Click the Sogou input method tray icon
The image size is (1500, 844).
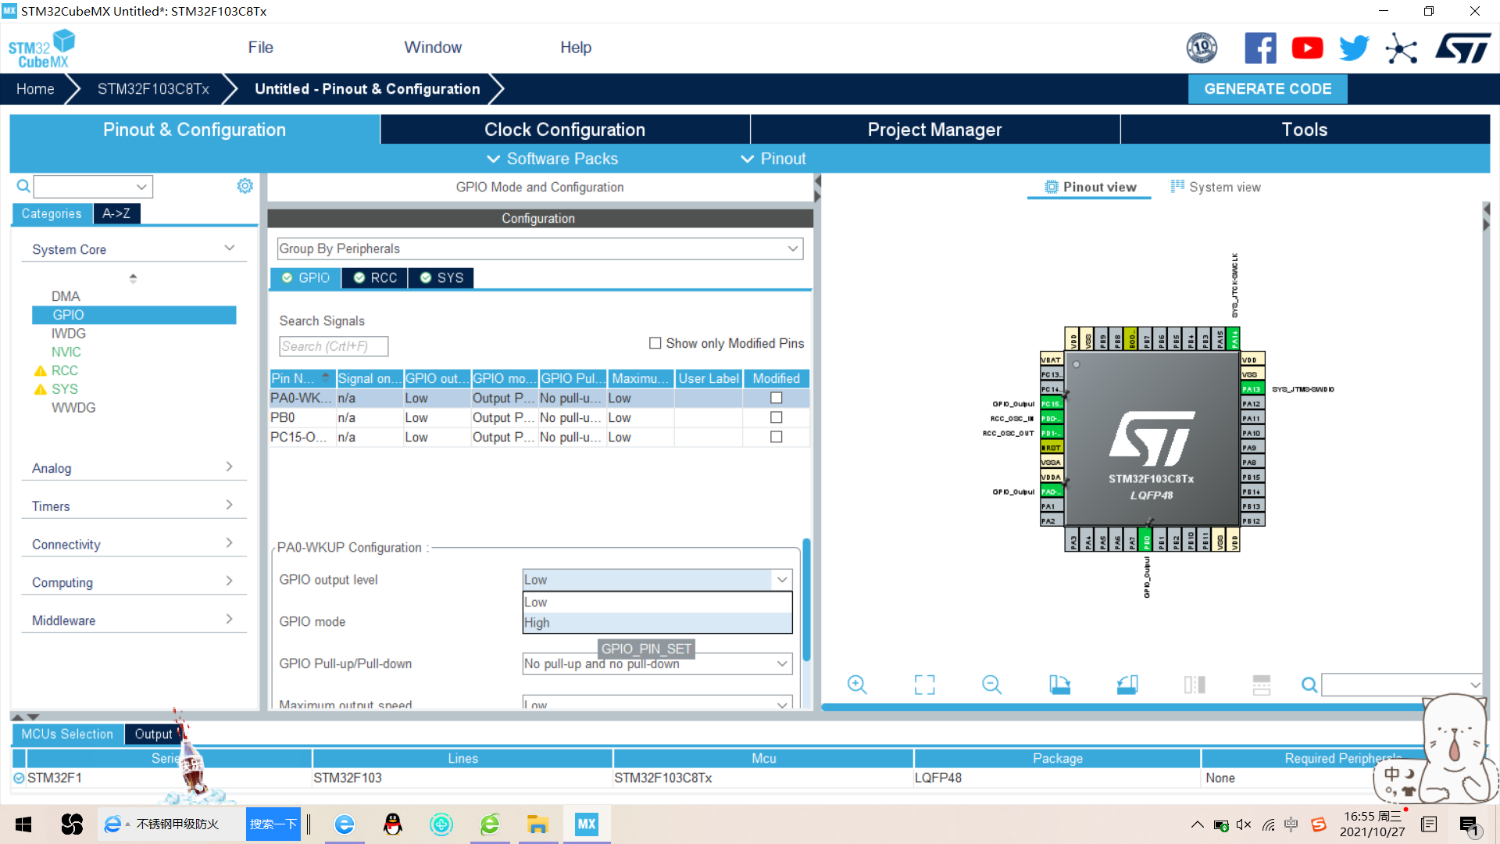[1319, 824]
